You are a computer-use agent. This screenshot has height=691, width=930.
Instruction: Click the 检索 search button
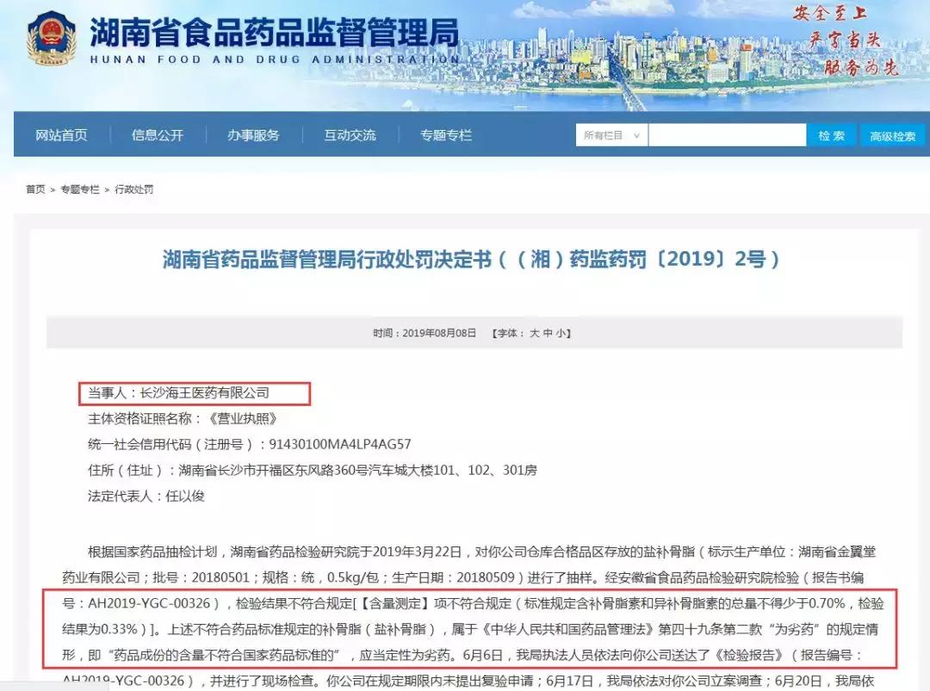click(831, 135)
